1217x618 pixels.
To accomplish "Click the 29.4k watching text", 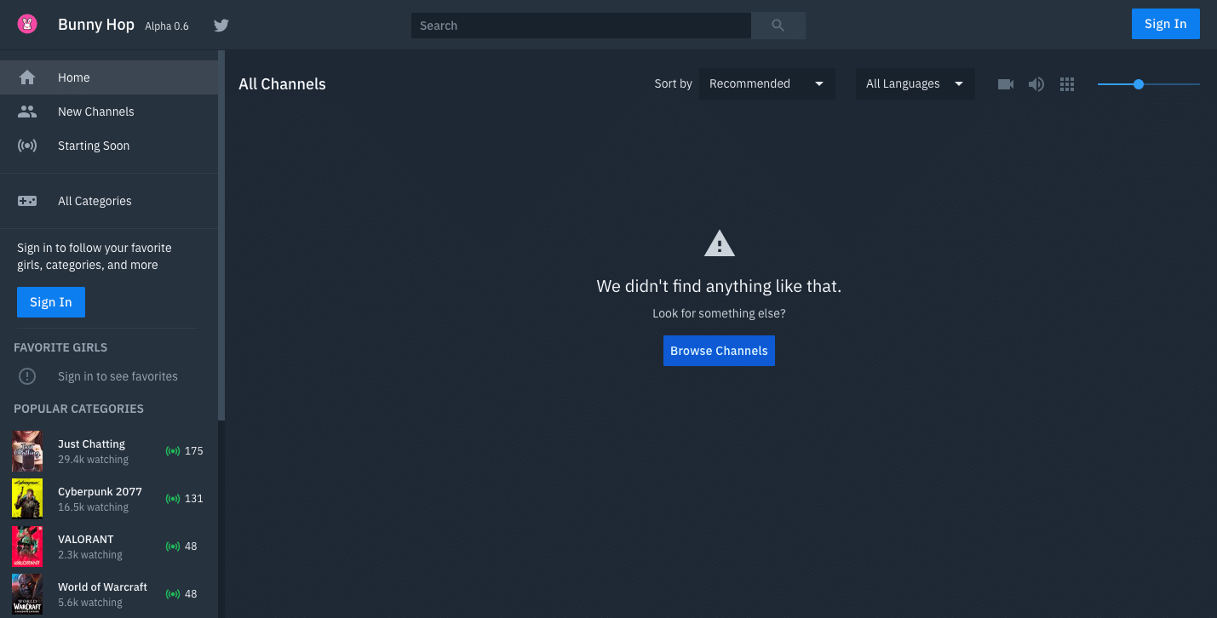I will 93,460.
